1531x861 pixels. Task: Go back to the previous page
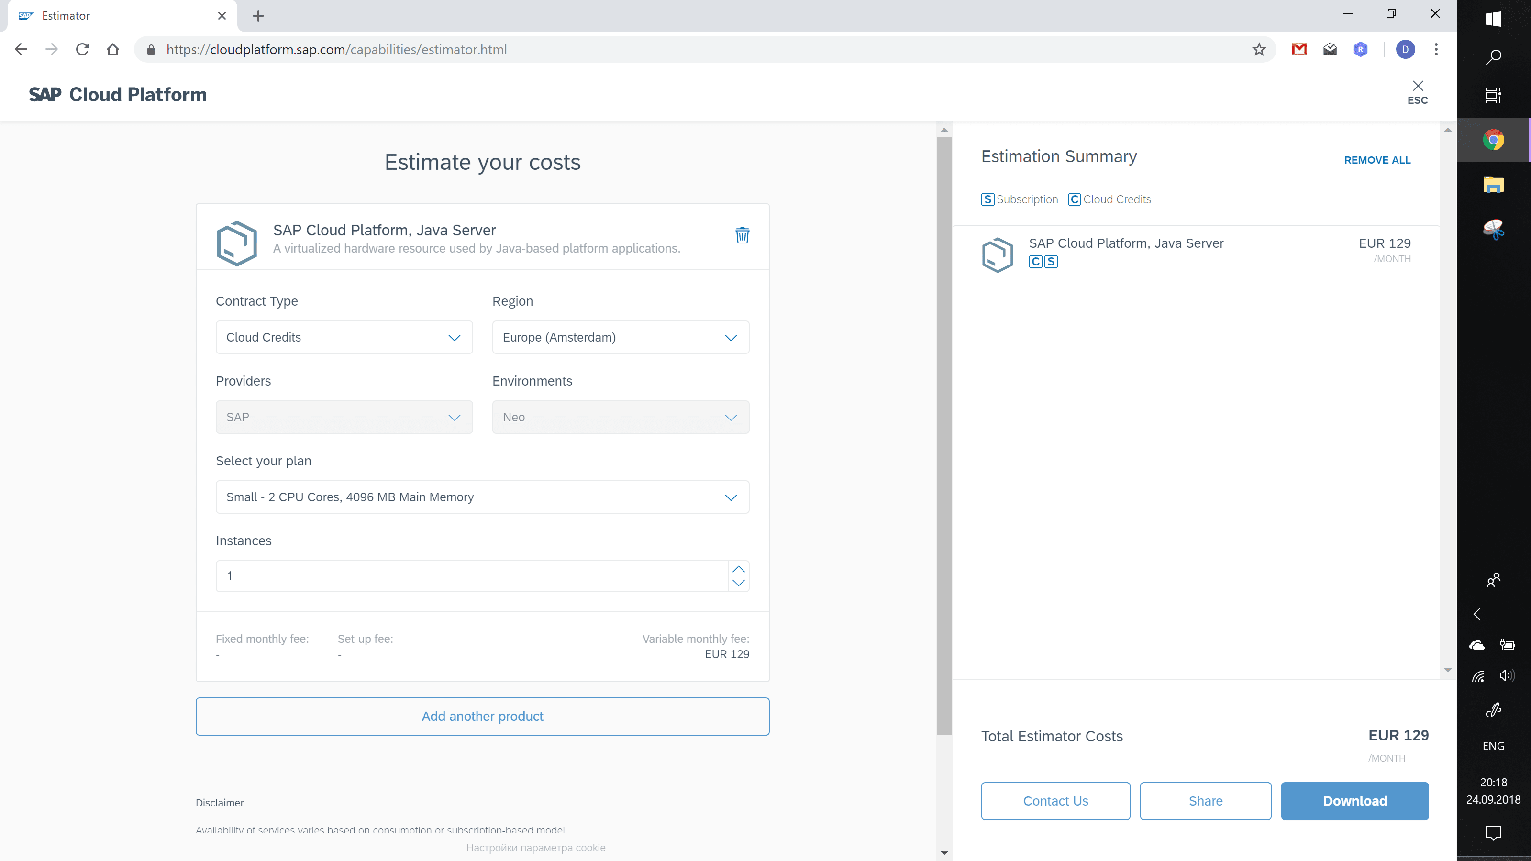pos(21,49)
